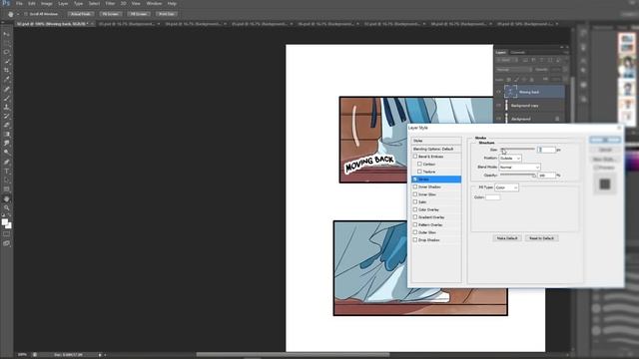The width and height of the screenshot is (639, 359).
Task: Click the stroke Size slider
Action: (517, 150)
